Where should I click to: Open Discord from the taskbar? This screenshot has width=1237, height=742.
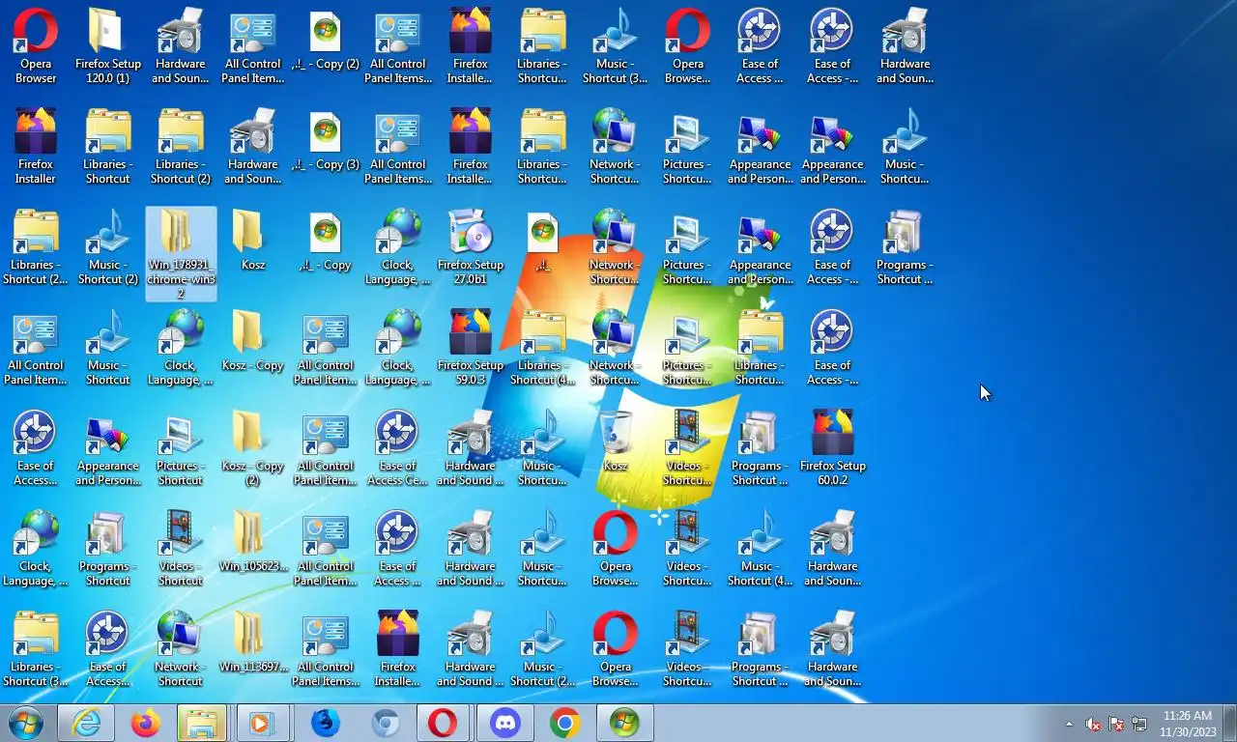click(505, 723)
